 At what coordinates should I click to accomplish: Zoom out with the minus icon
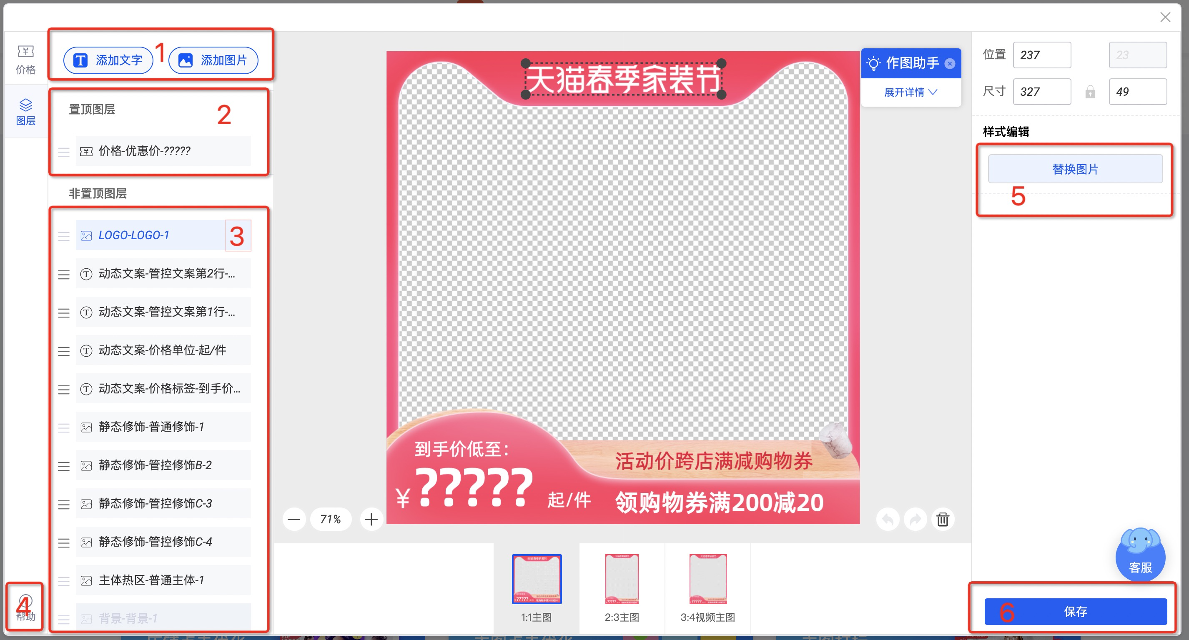(294, 519)
